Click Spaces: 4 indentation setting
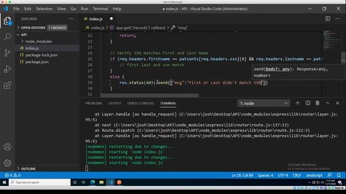 point(265,175)
